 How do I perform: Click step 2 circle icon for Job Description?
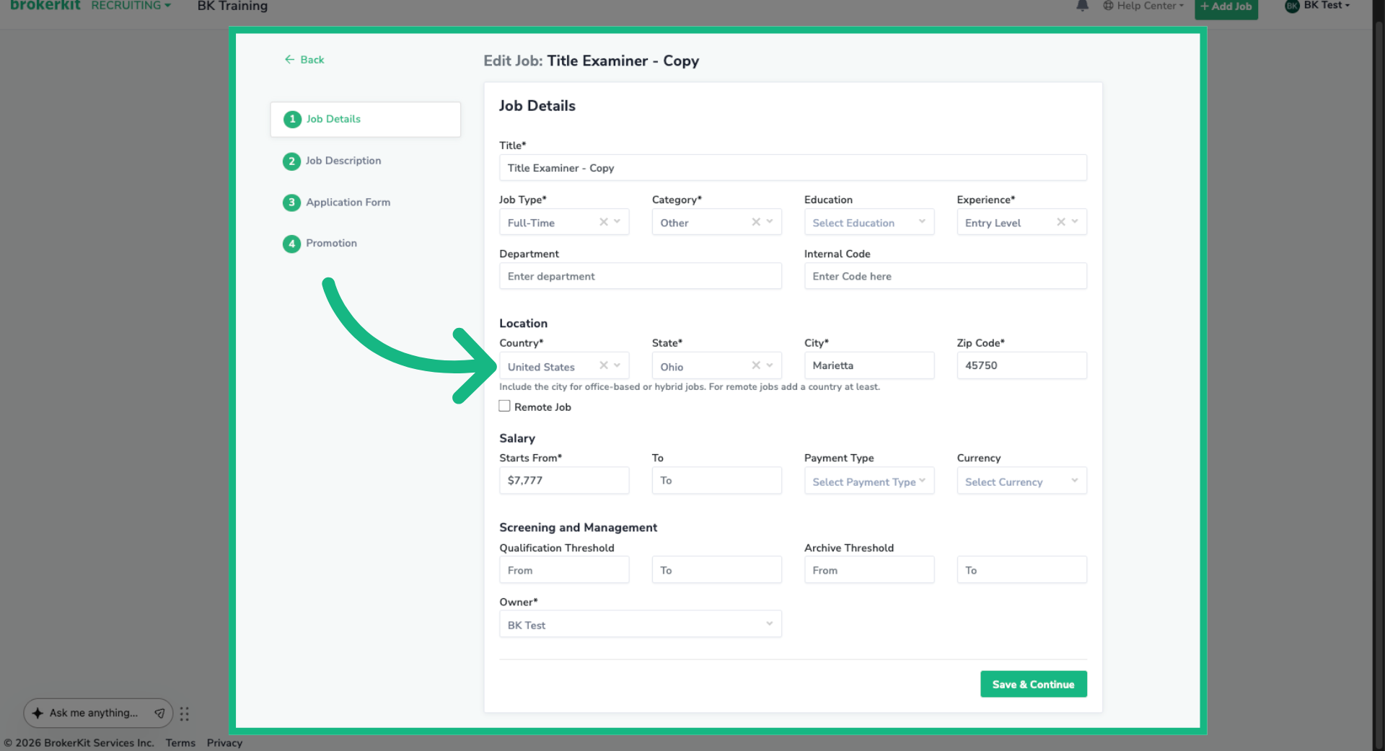pos(291,161)
